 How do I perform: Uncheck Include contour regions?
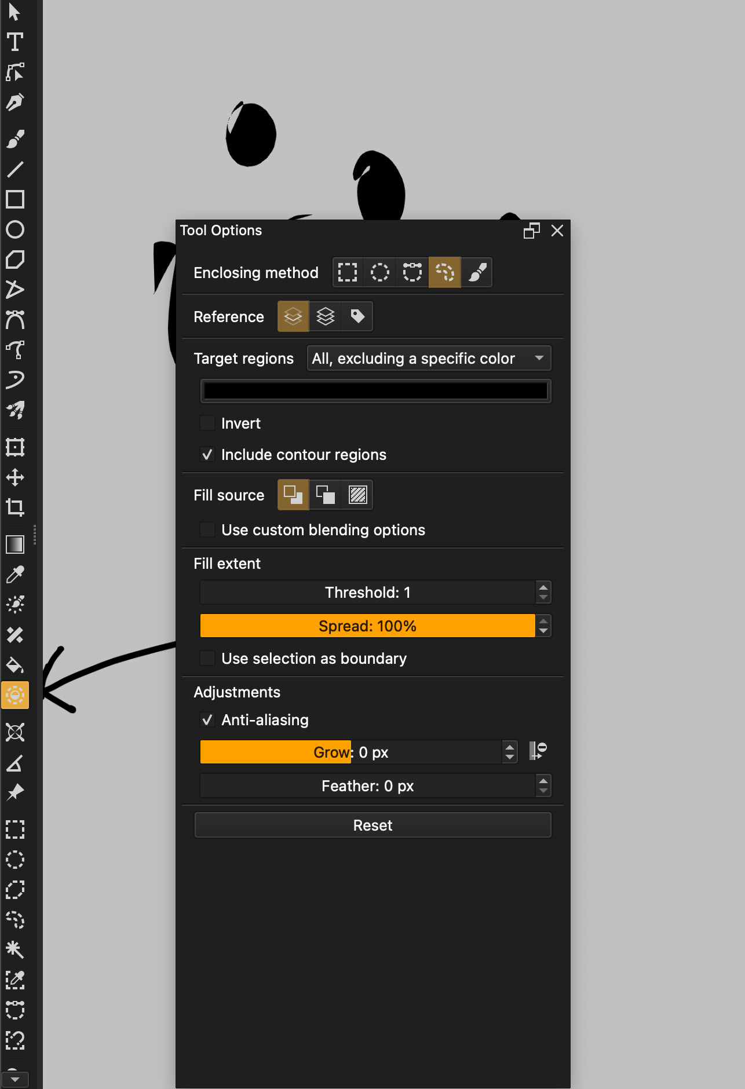pyautogui.click(x=207, y=455)
